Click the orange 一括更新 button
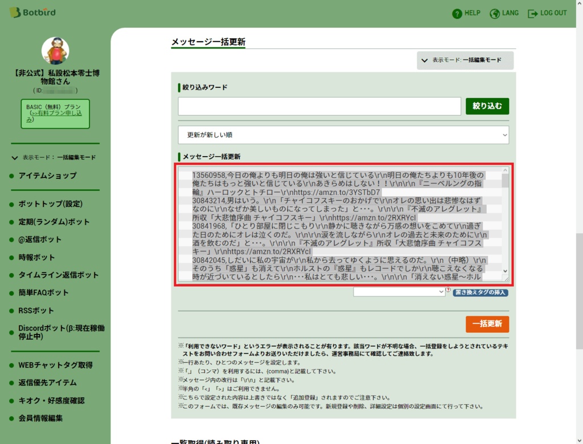Image resolution: width=583 pixels, height=444 pixels. coord(487,324)
